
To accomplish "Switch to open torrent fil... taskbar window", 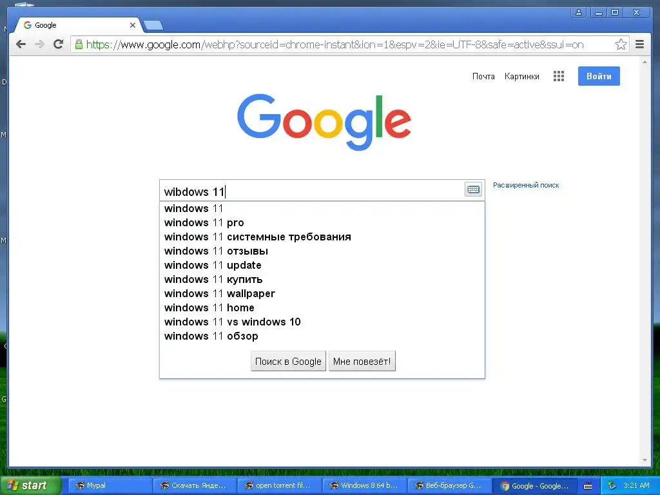I will 280,486.
